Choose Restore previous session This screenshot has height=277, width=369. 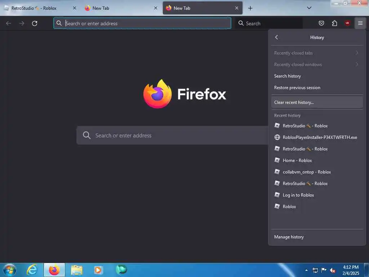(x=317, y=88)
